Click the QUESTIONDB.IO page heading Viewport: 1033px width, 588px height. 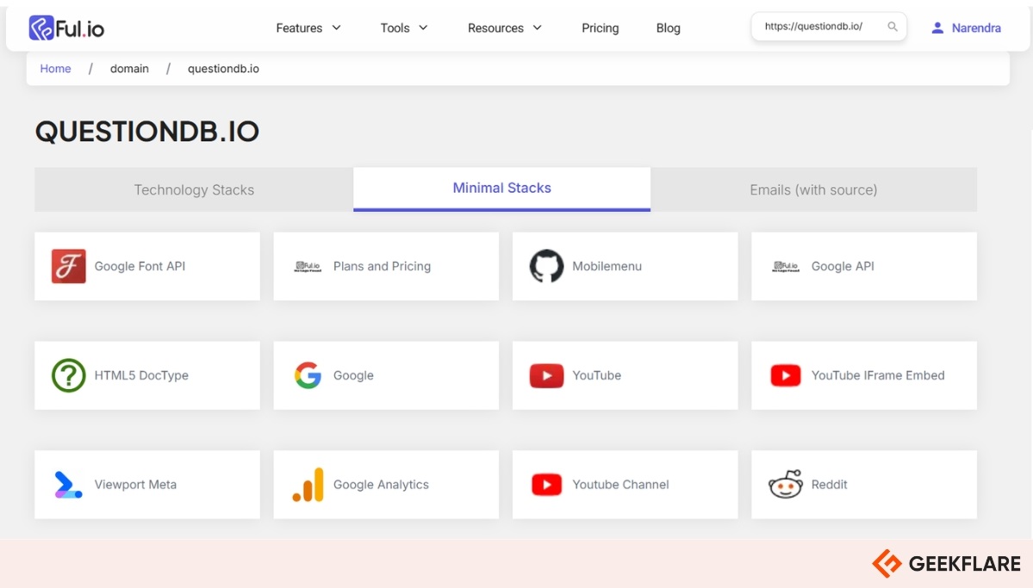(147, 132)
